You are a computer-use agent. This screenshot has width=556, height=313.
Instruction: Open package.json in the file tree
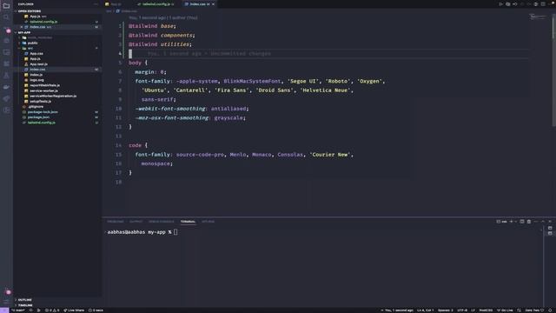click(x=38, y=117)
